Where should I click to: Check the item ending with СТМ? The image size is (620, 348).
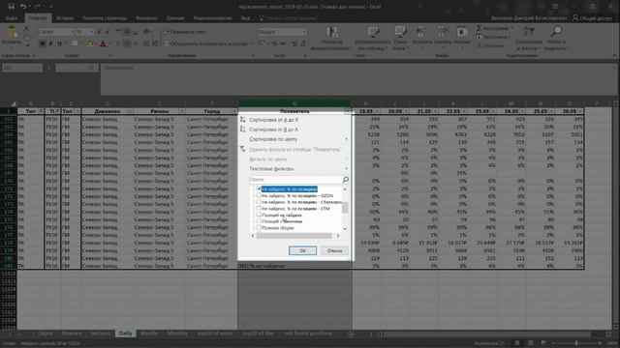pos(259,209)
